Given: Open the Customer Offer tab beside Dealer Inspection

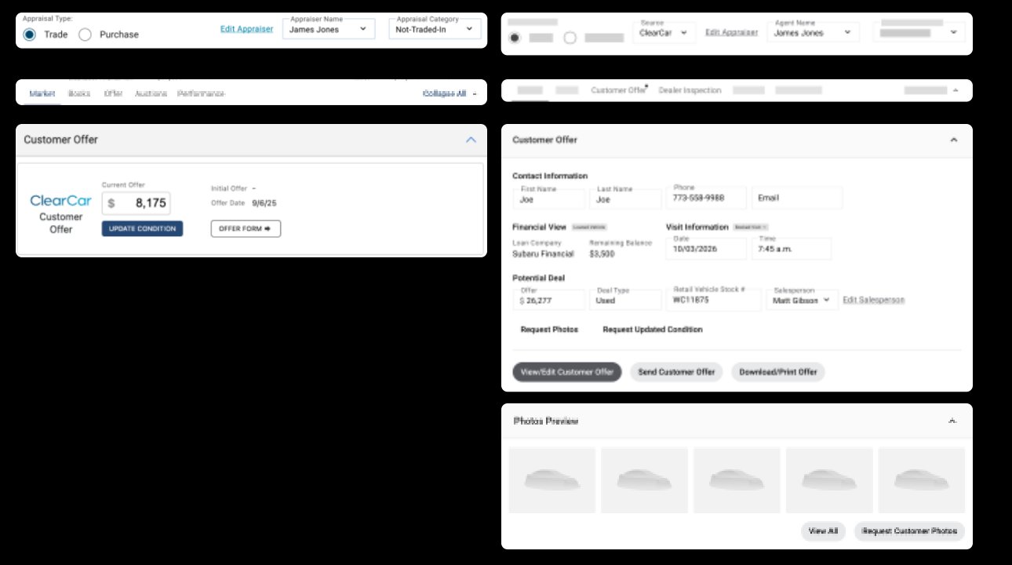Looking at the screenshot, I should (x=619, y=90).
